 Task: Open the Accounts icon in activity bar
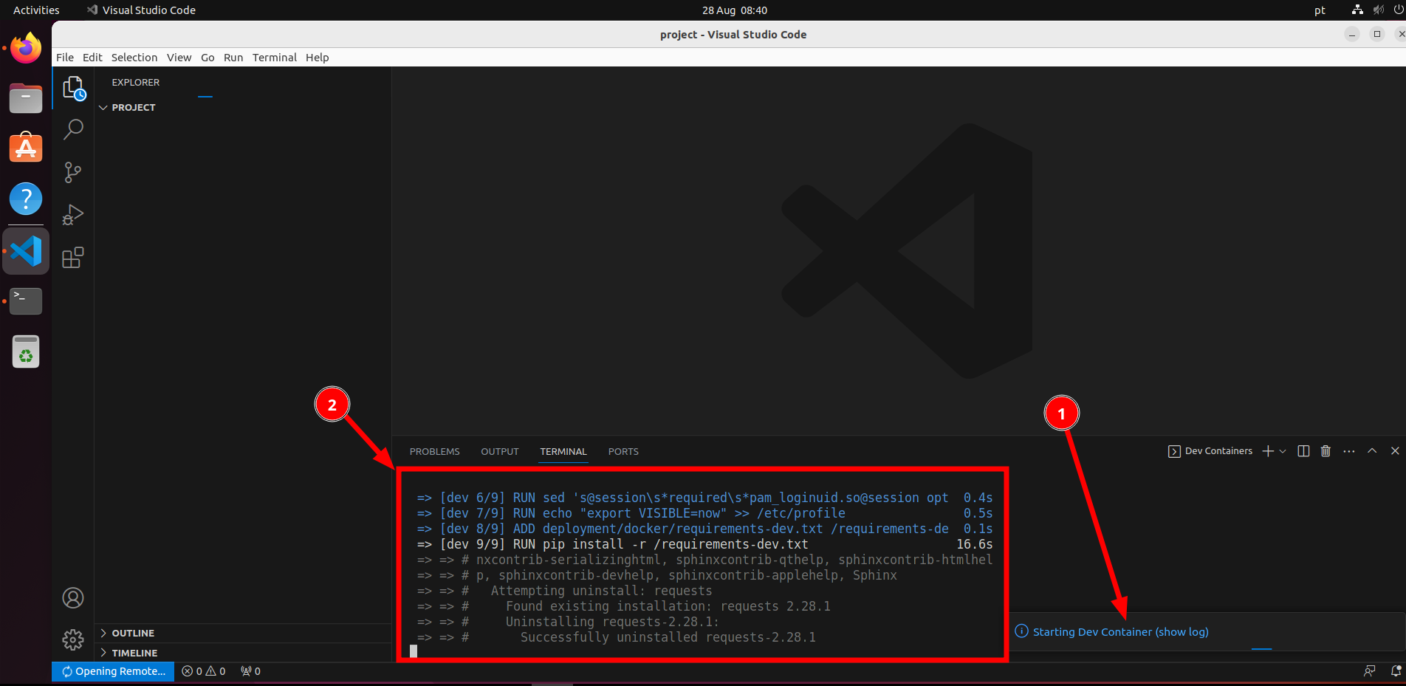(x=73, y=597)
